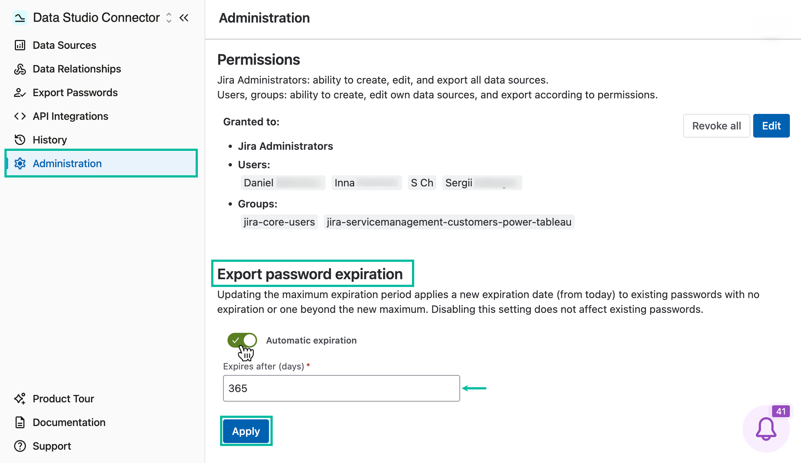The height and width of the screenshot is (463, 801).
Task: Click the API Integrations code-brackets icon
Action: (20, 116)
